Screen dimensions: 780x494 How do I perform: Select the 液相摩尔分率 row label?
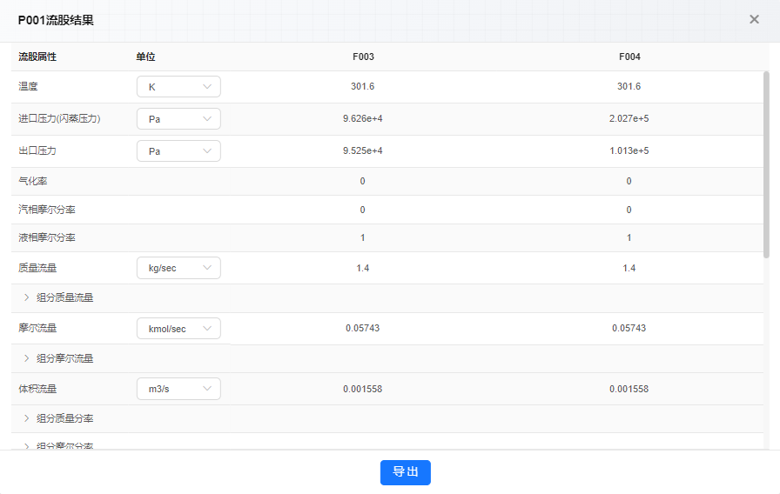coord(47,238)
